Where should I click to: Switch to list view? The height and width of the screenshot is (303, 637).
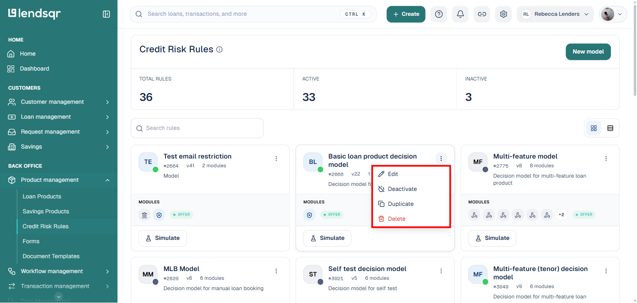(x=610, y=128)
